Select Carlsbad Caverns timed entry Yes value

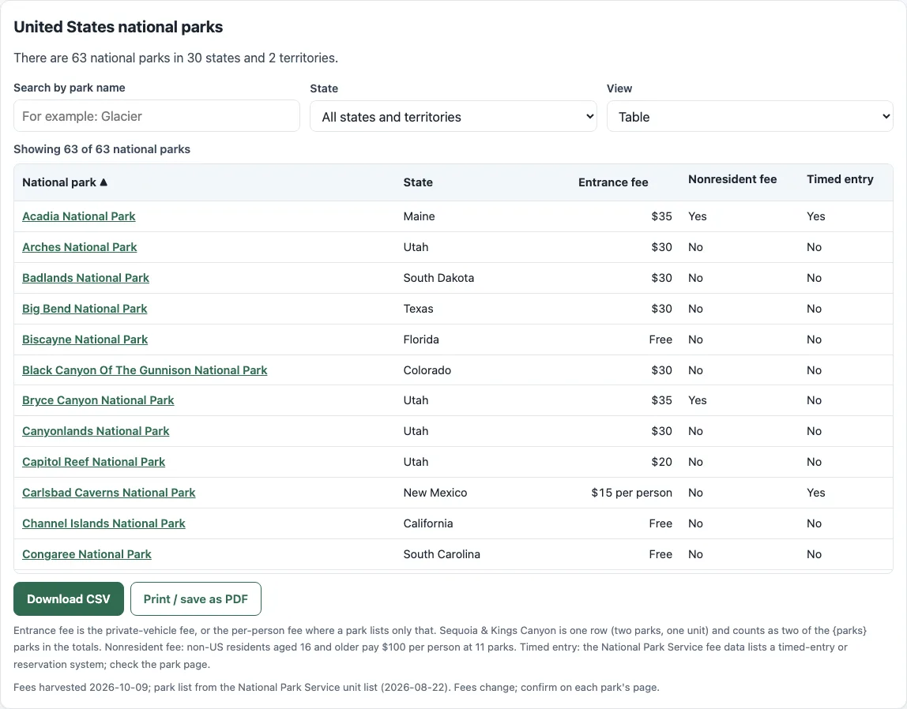815,493
